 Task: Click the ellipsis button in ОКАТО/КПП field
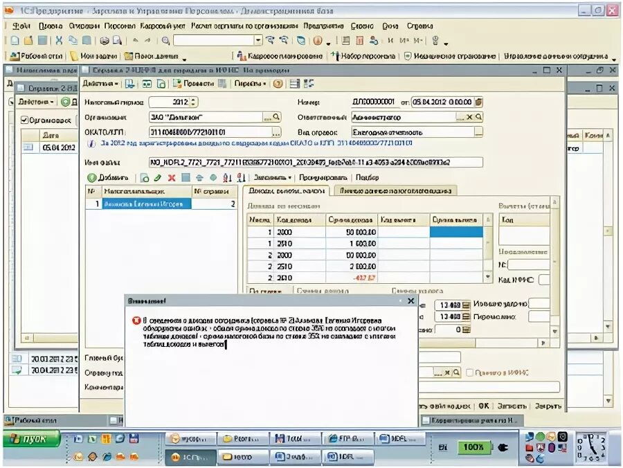tap(276, 132)
